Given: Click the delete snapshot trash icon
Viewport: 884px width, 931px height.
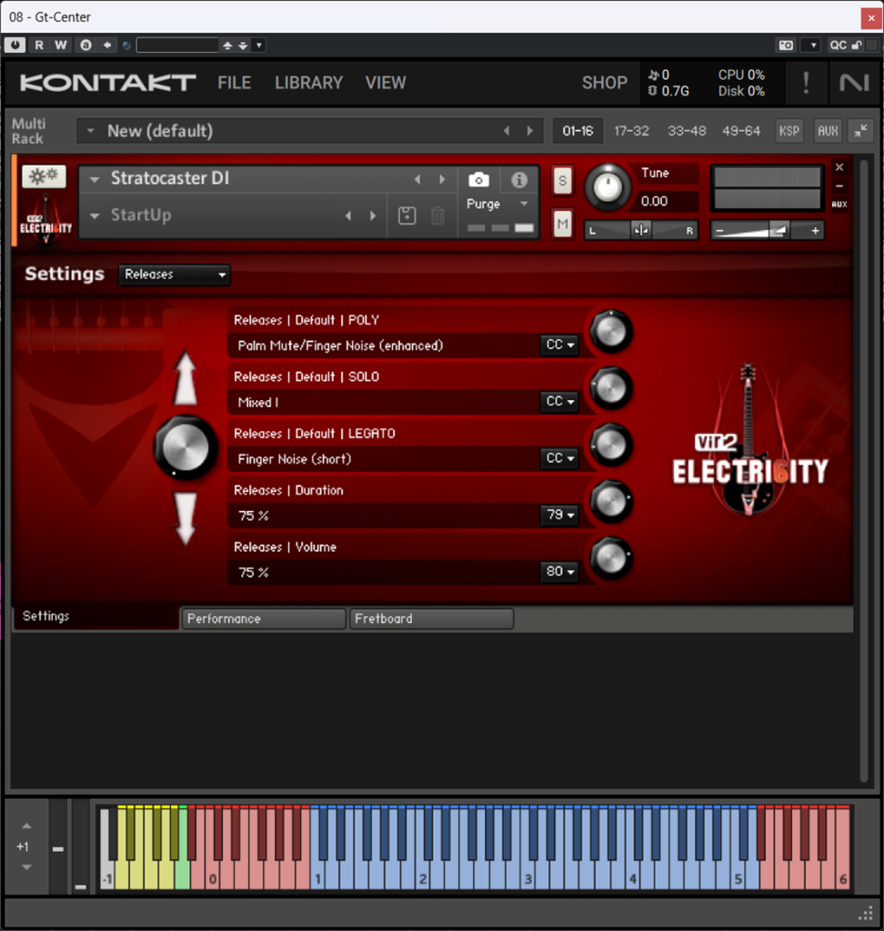Looking at the screenshot, I should point(437,215).
